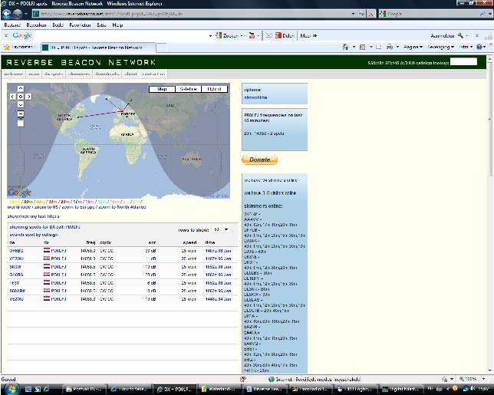Screen dimensions: 494x395
Task: Click the Favorites star icon
Action: [7, 47]
